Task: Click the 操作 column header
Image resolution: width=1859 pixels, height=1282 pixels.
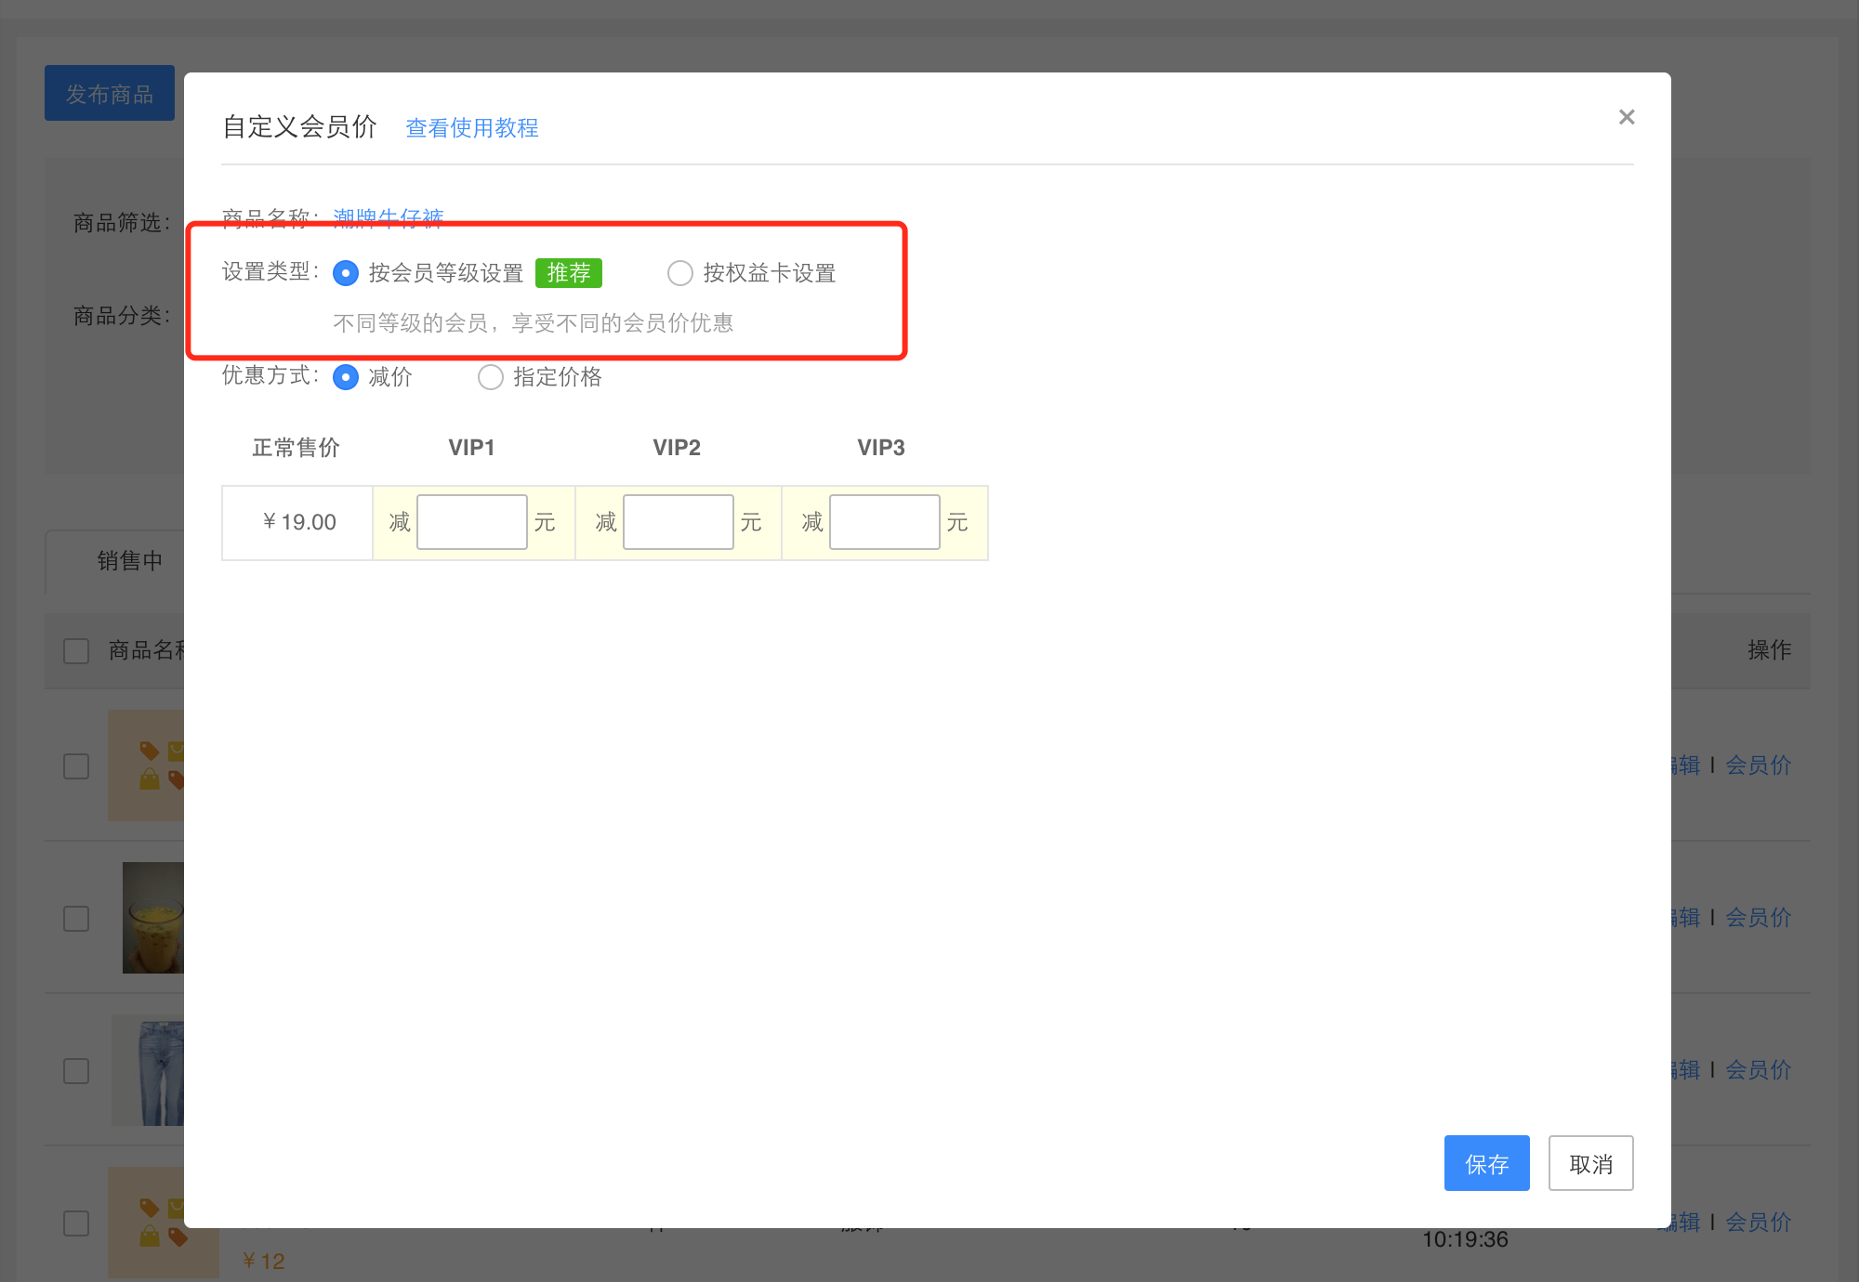Action: point(1770,650)
